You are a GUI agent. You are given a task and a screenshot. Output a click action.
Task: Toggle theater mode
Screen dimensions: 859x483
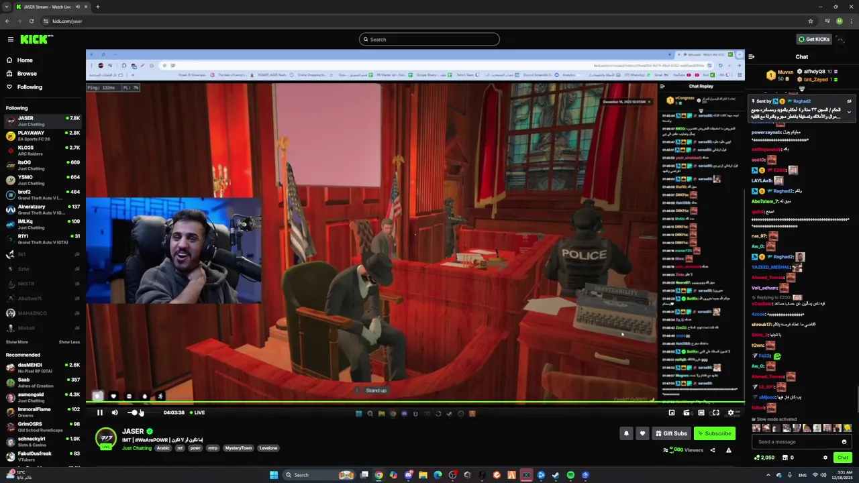(701, 413)
